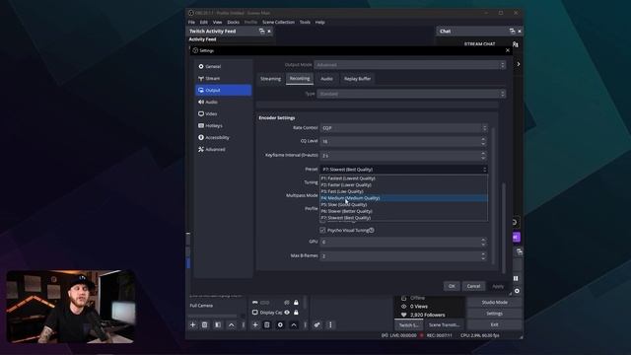Viewport: 631px width, 355px height.
Task: Open View menu
Action: 217,22
